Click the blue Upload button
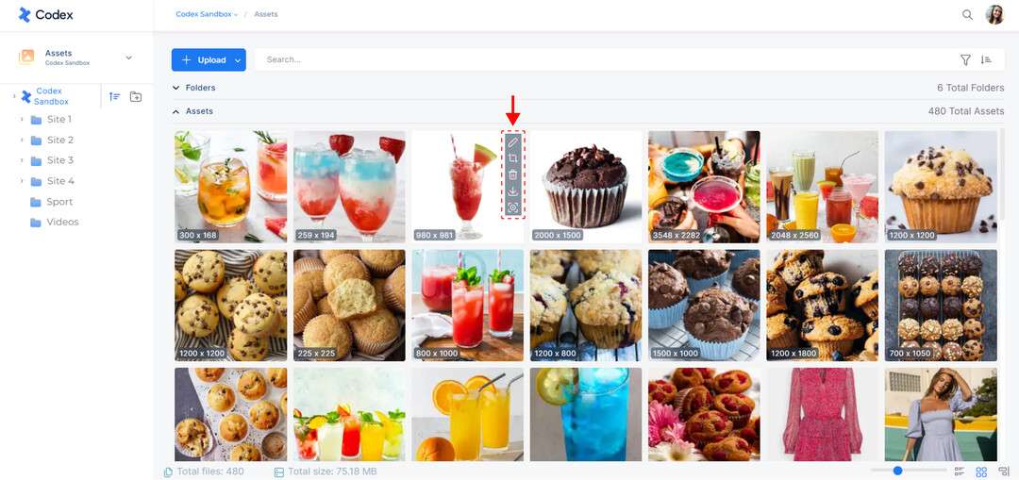The height and width of the screenshot is (480, 1019). pyautogui.click(x=202, y=59)
